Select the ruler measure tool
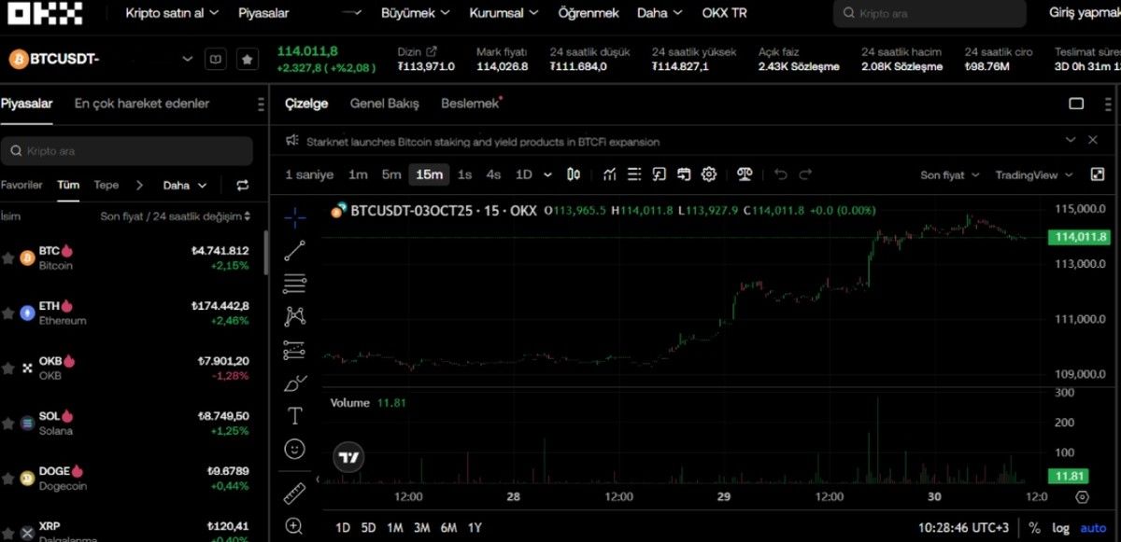Viewport: 1121px width, 542px height. pyautogui.click(x=294, y=493)
